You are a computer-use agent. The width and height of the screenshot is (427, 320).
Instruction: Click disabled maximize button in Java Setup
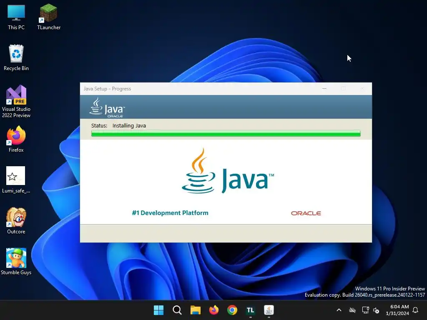tap(343, 89)
